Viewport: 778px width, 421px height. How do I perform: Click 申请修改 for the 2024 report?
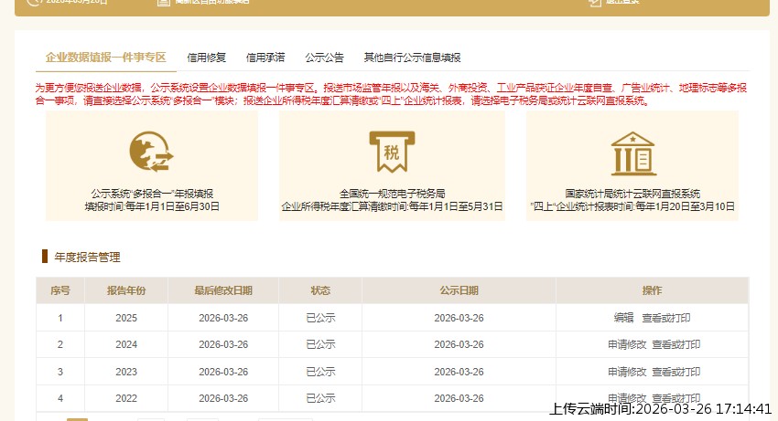click(x=627, y=344)
